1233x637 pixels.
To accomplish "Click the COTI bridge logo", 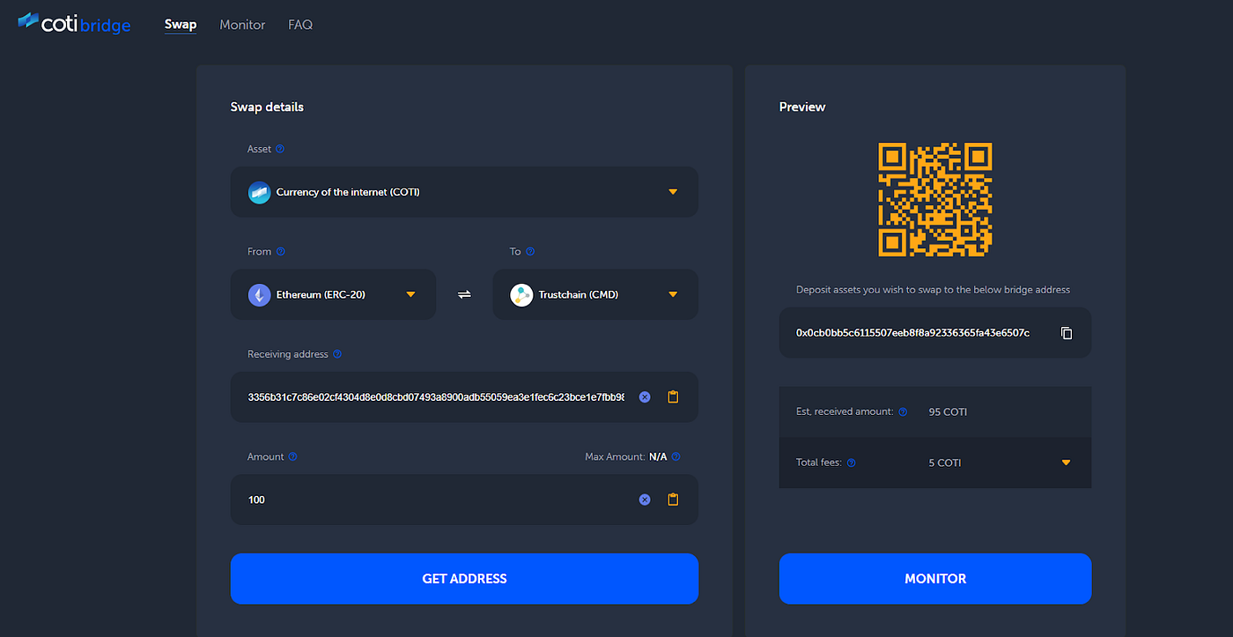I will (74, 25).
